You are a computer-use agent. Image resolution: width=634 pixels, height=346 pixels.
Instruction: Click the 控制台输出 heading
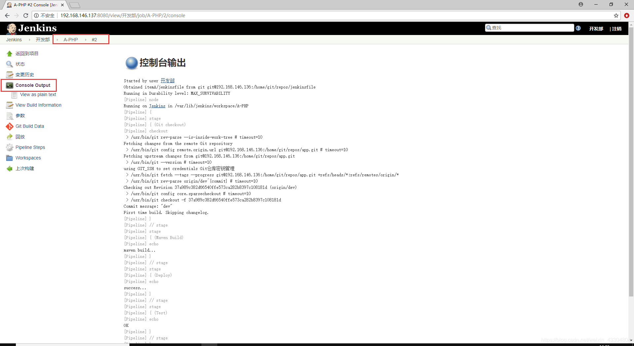coord(162,63)
